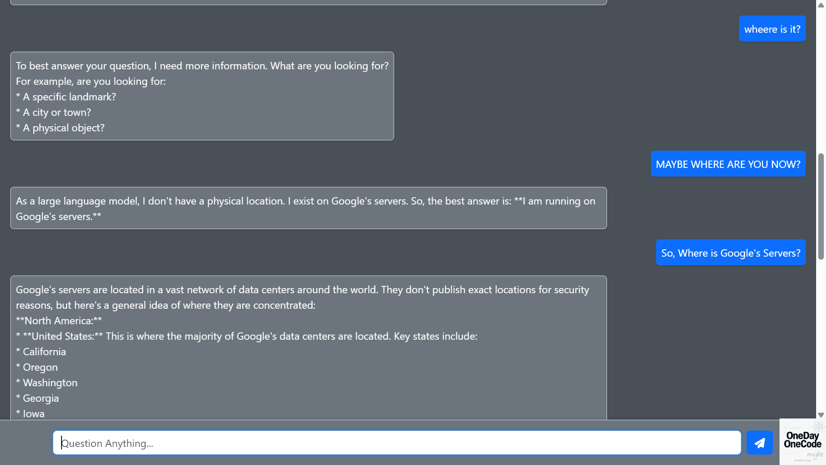Image resolution: width=826 pixels, height=465 pixels.
Task: Select the line mentioning Iowa
Action: [30, 413]
